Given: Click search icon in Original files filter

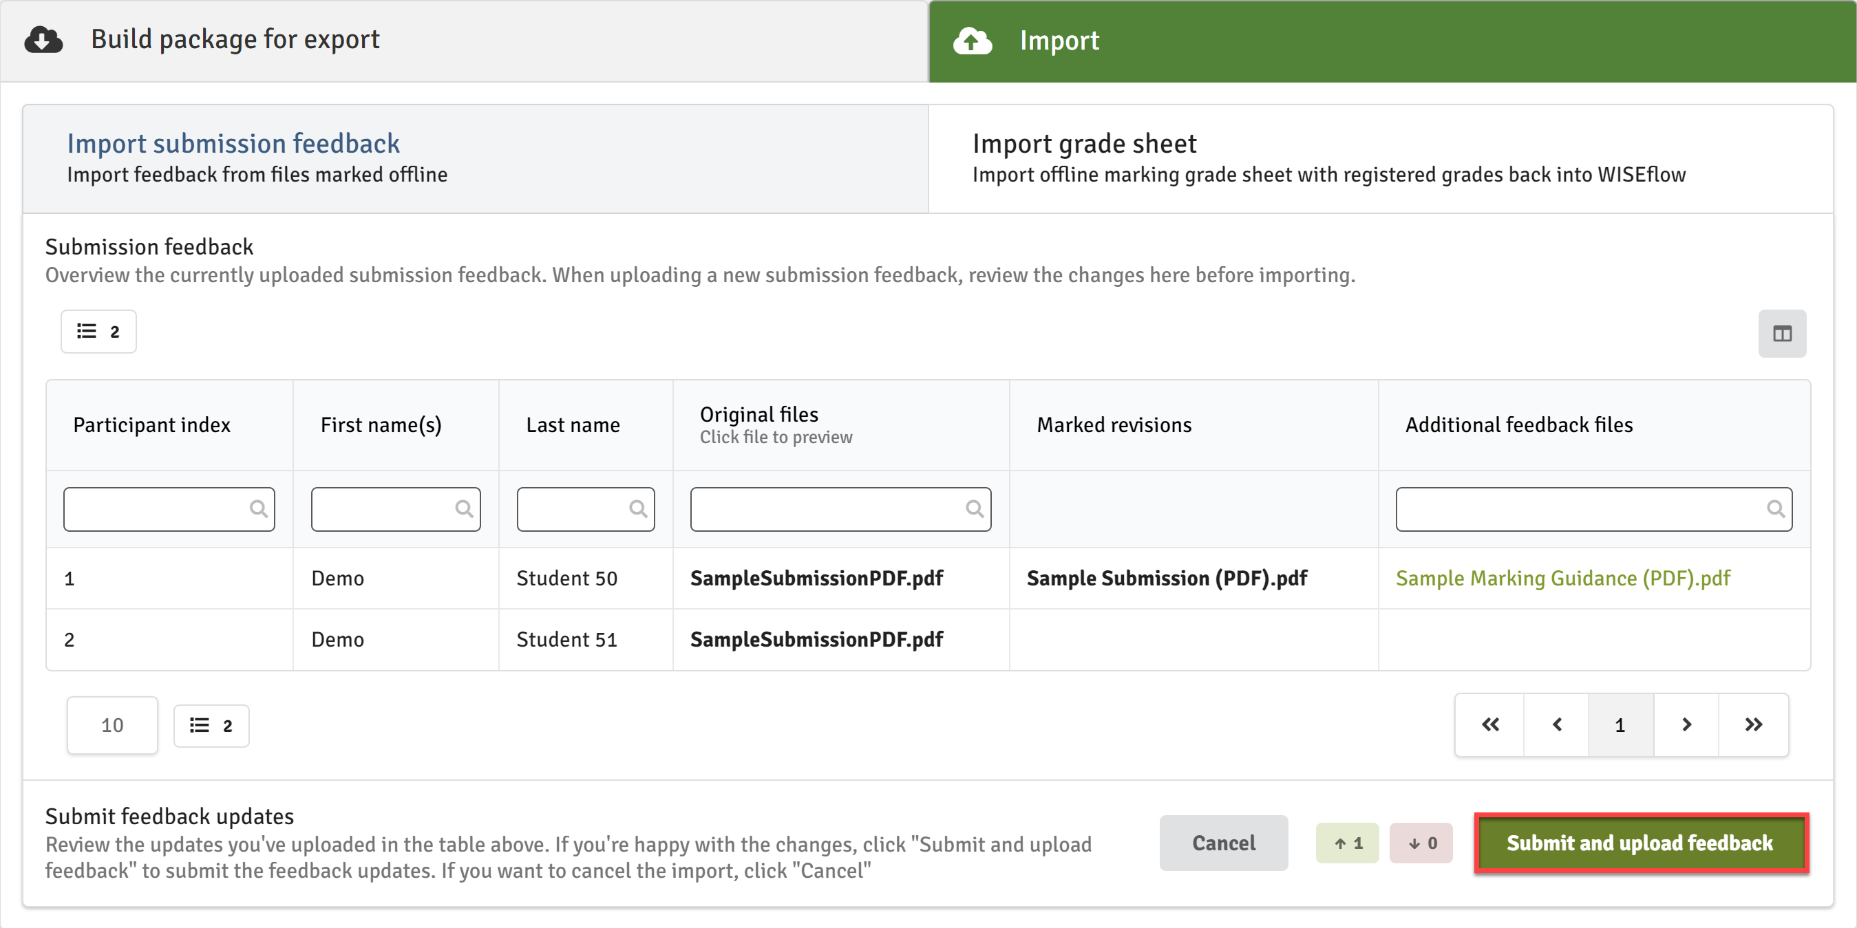Looking at the screenshot, I should (975, 509).
